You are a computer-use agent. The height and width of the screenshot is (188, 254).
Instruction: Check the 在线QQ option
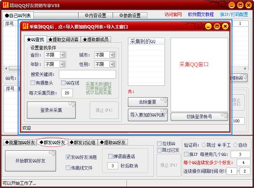point(160,144)
